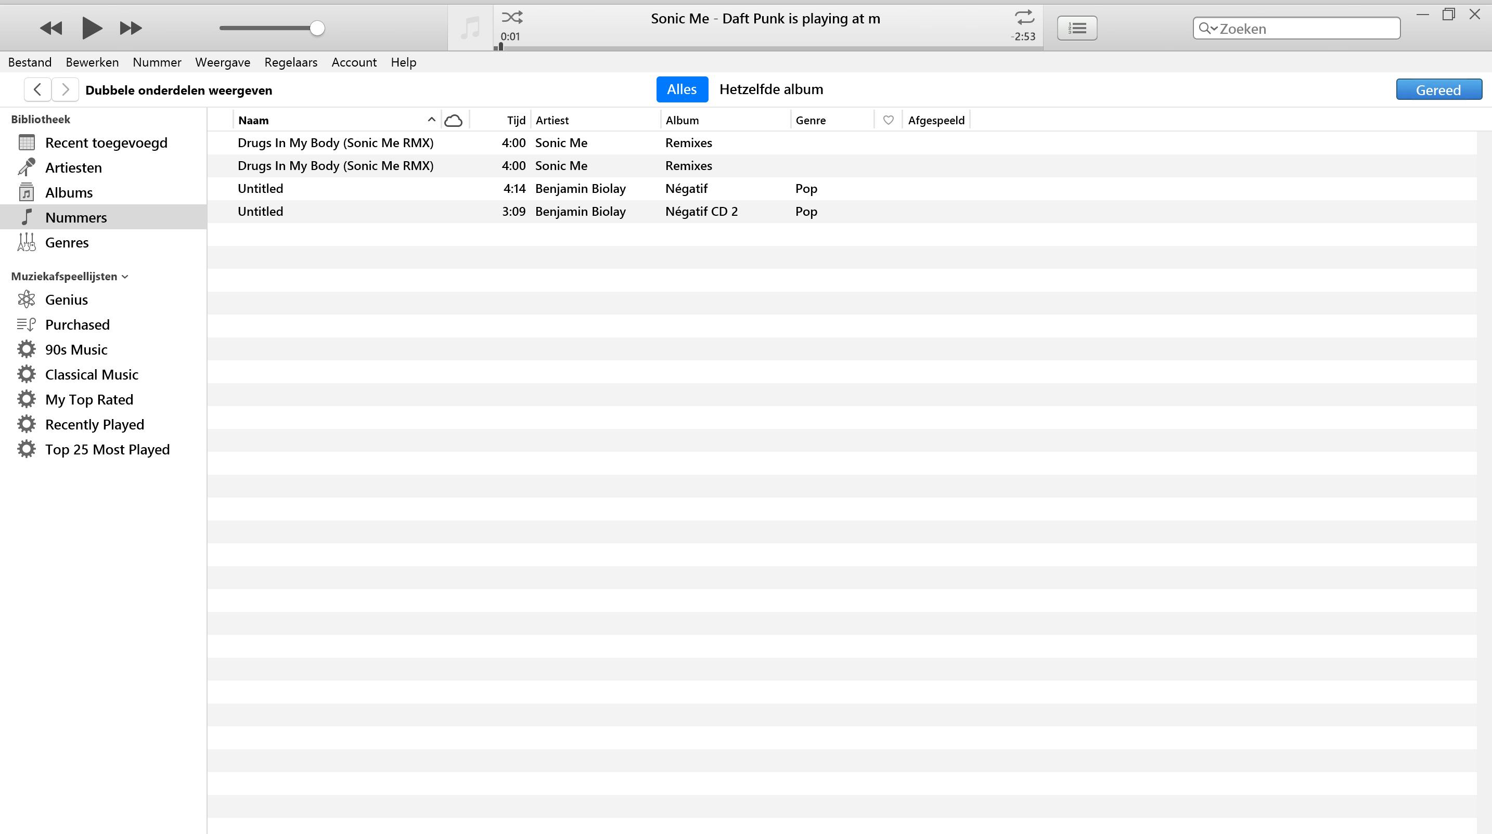This screenshot has width=1492, height=834.
Task: Collapse the Muziekafspeellijsten section
Action: pyautogui.click(x=125, y=277)
